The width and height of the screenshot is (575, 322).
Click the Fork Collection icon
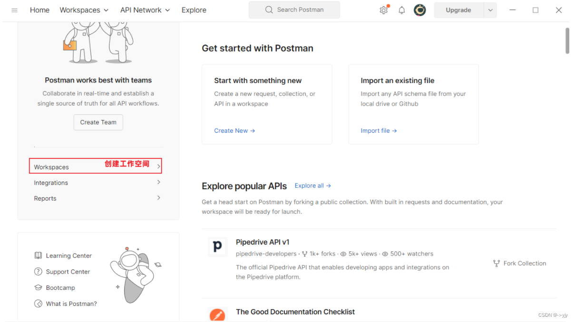pos(497,263)
